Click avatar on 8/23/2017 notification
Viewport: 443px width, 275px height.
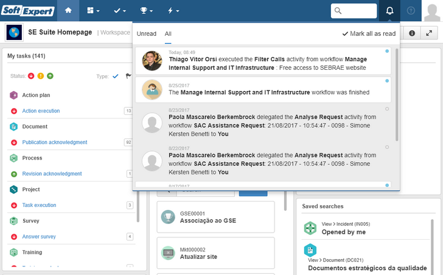[x=152, y=123]
